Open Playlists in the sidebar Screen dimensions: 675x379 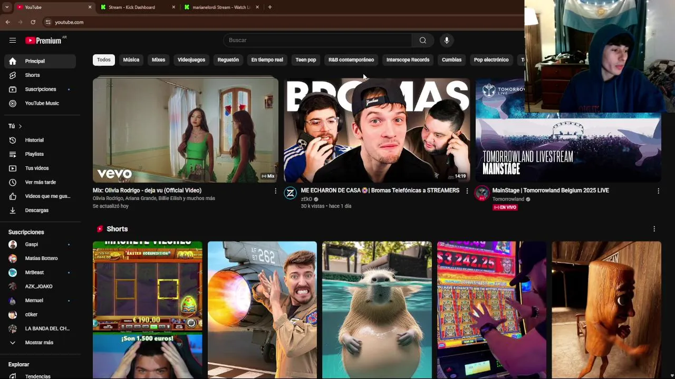point(40,154)
